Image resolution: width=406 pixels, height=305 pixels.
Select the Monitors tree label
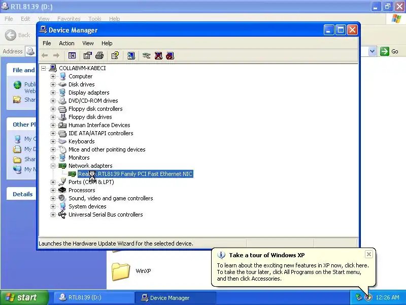pyautogui.click(x=79, y=158)
